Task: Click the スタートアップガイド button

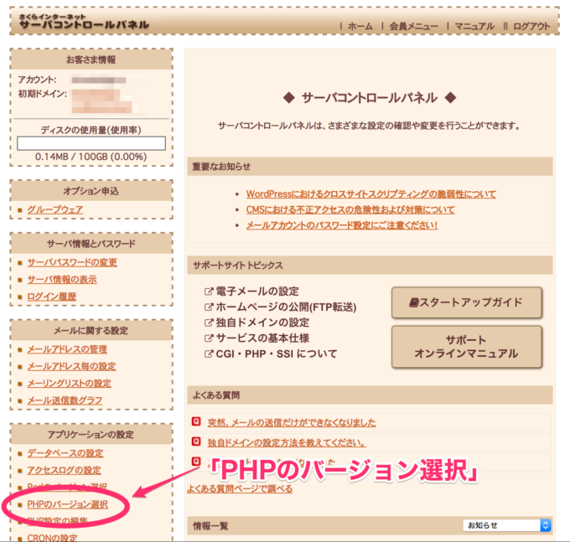Action: pyautogui.click(x=466, y=302)
